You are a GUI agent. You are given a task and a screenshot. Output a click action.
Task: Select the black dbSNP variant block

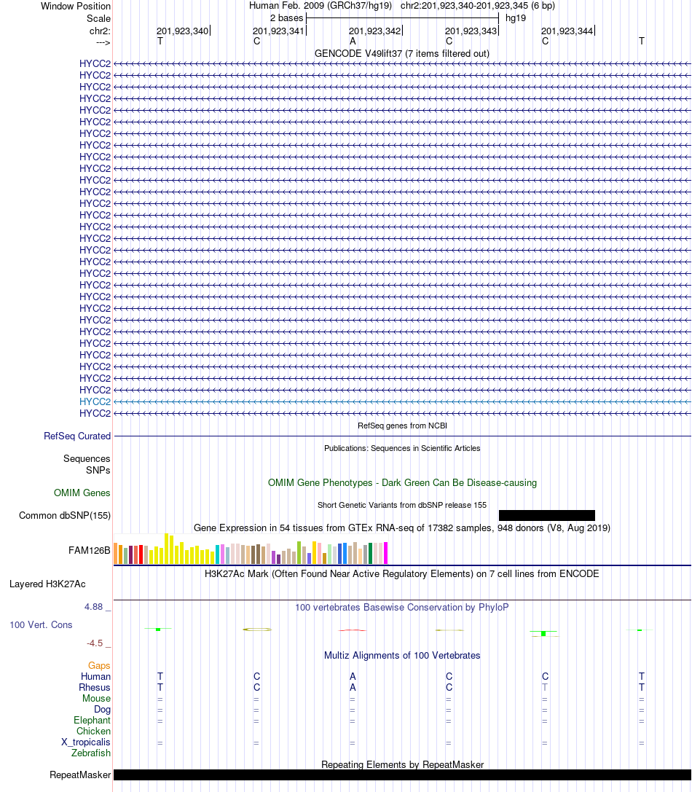click(x=546, y=515)
